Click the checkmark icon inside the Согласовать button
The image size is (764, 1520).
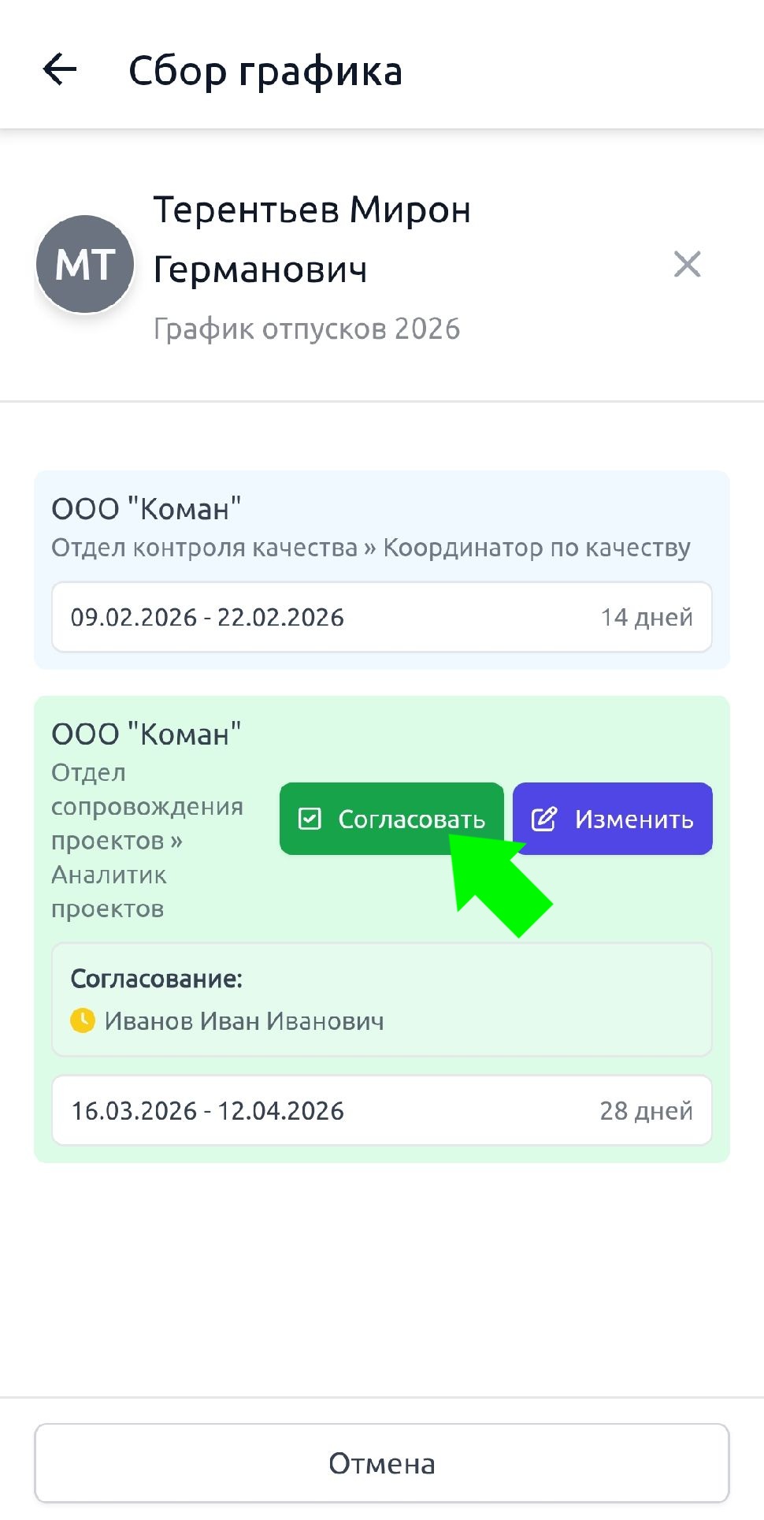coord(310,819)
